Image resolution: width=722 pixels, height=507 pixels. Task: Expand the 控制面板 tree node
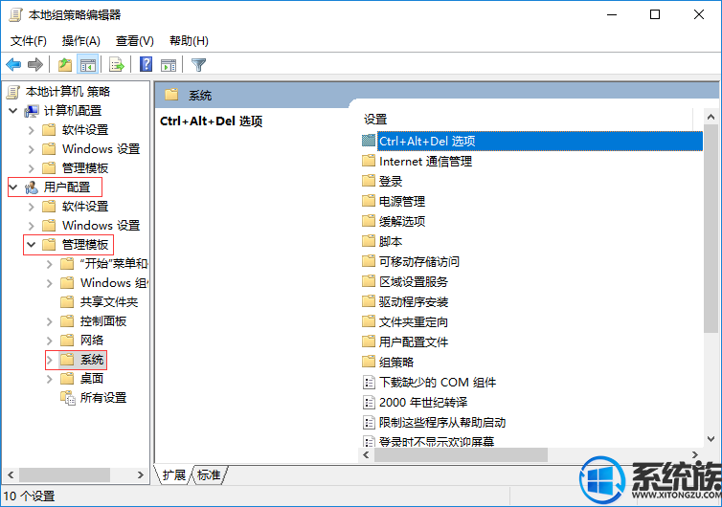(x=49, y=321)
